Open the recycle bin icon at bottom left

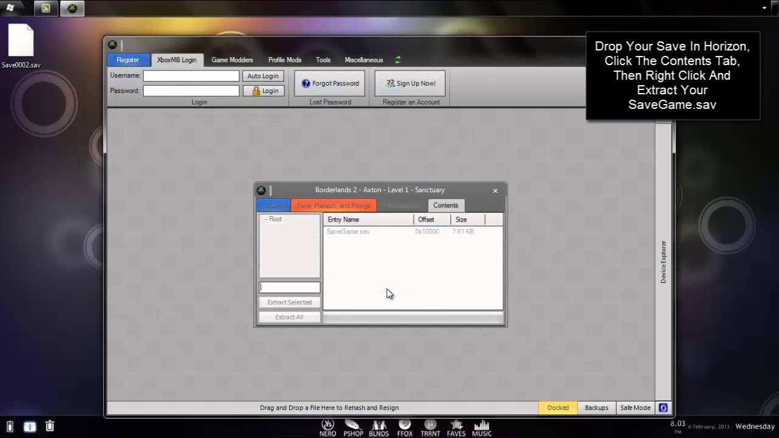50,426
